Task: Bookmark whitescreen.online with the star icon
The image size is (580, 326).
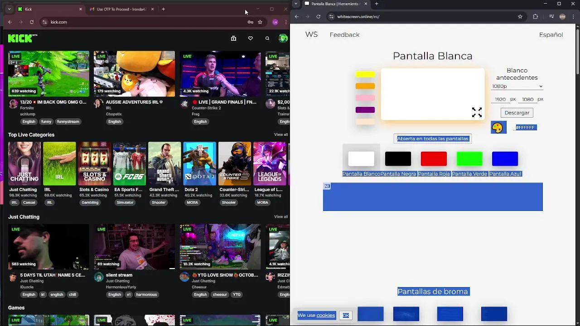Action: coord(520,17)
